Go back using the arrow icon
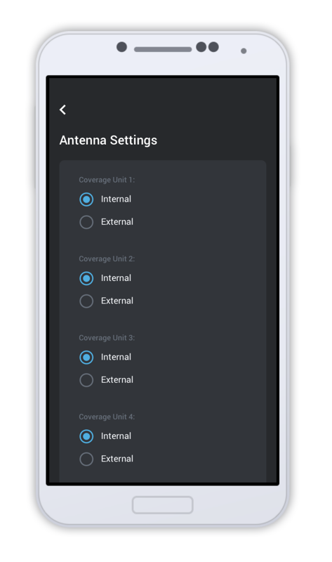This screenshot has height=562, width=332. (x=62, y=110)
